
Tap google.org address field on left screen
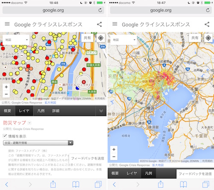click(53, 10)
